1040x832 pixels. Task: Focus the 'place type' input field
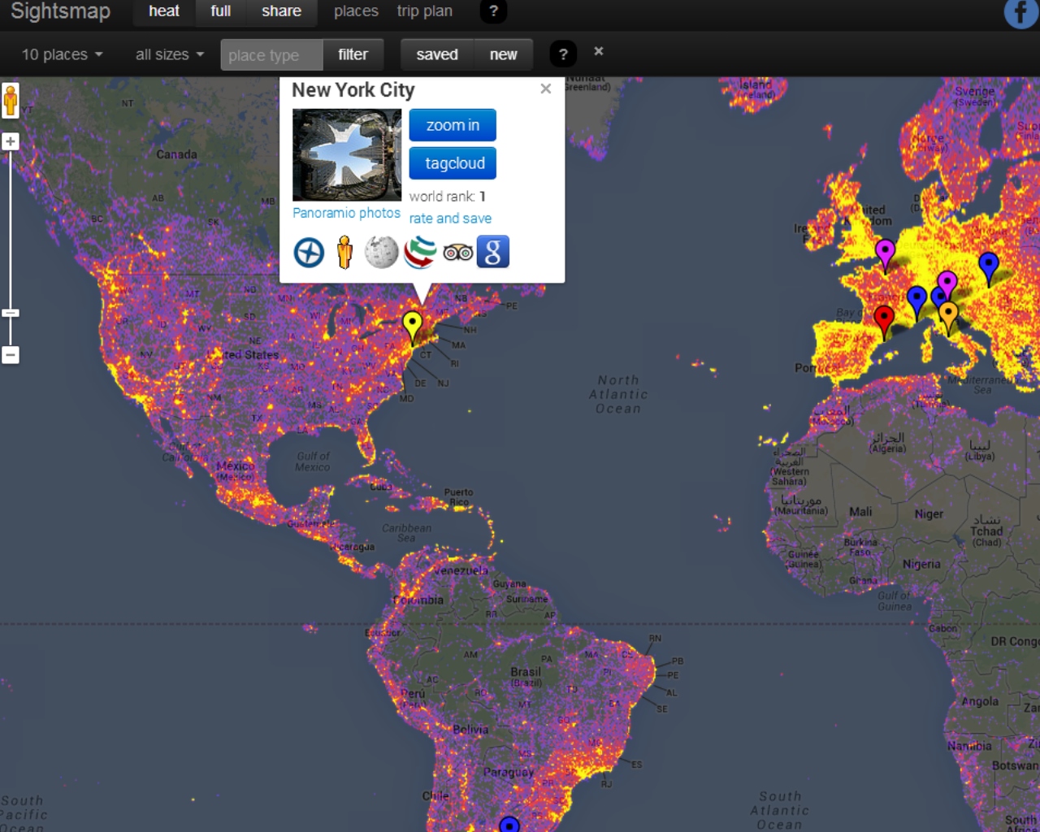[x=271, y=55]
